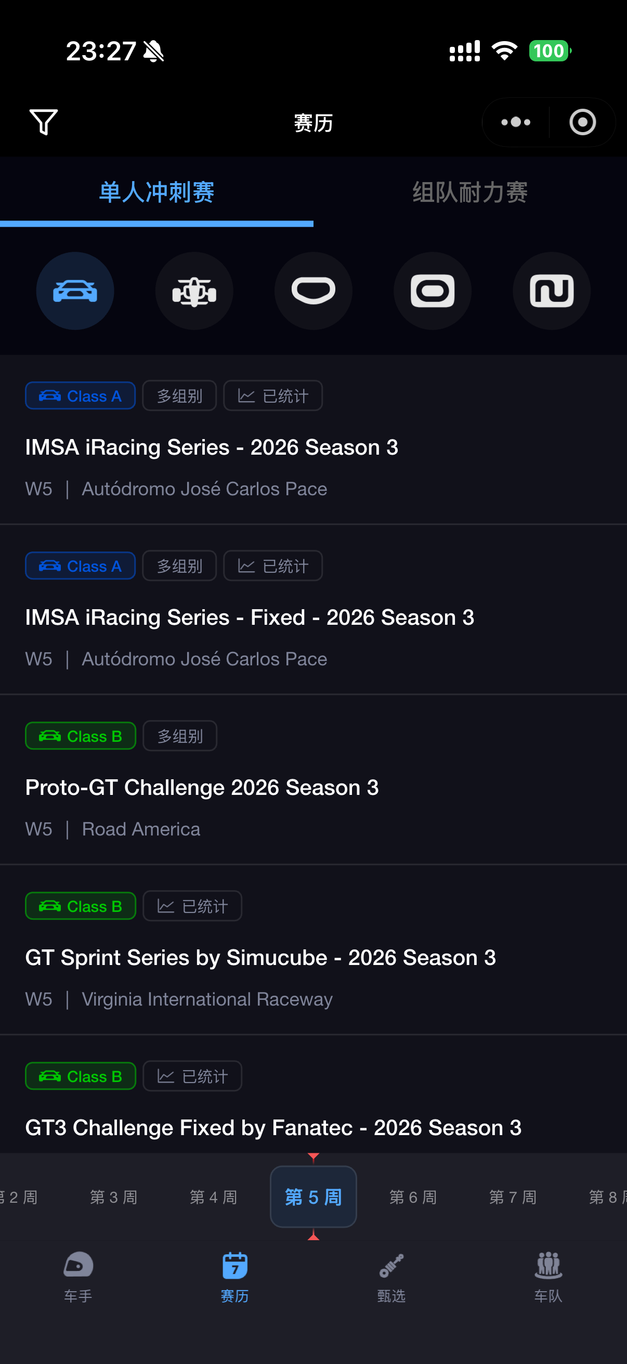Jump to 第 6 周 in week selector
This screenshot has width=627, height=1364.
[x=413, y=1197]
